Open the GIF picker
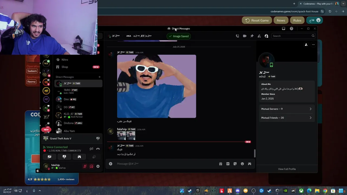The width and height of the screenshot is (347, 195). click(228, 164)
